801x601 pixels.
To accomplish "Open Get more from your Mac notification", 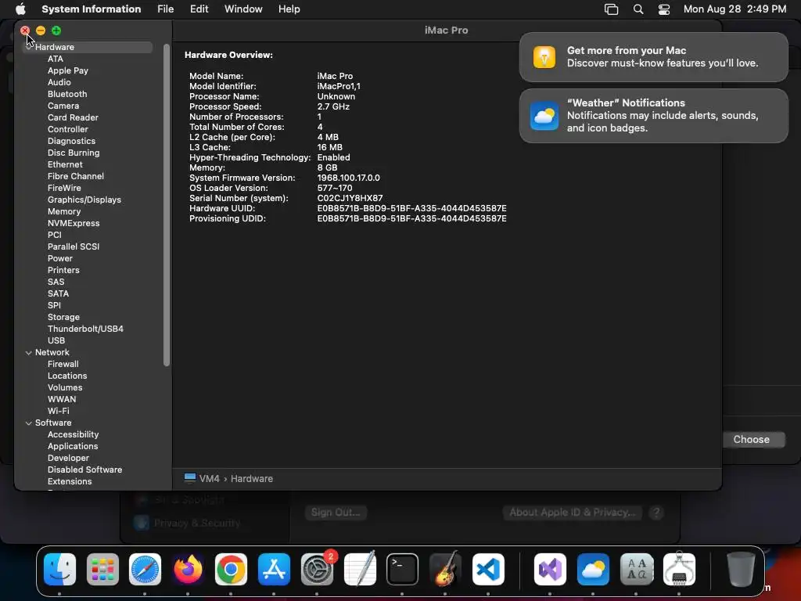I will coord(653,56).
